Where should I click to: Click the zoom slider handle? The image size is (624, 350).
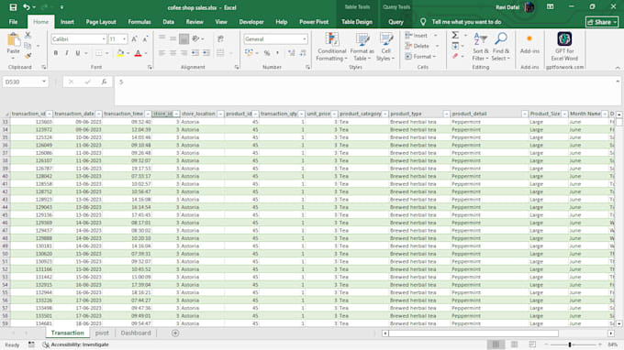click(570, 345)
